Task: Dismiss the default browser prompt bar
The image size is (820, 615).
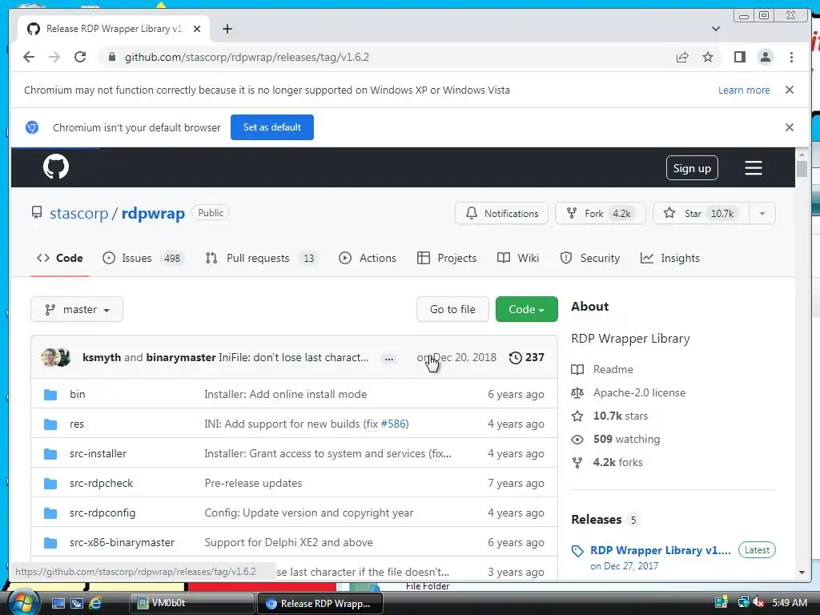Action: coord(790,127)
